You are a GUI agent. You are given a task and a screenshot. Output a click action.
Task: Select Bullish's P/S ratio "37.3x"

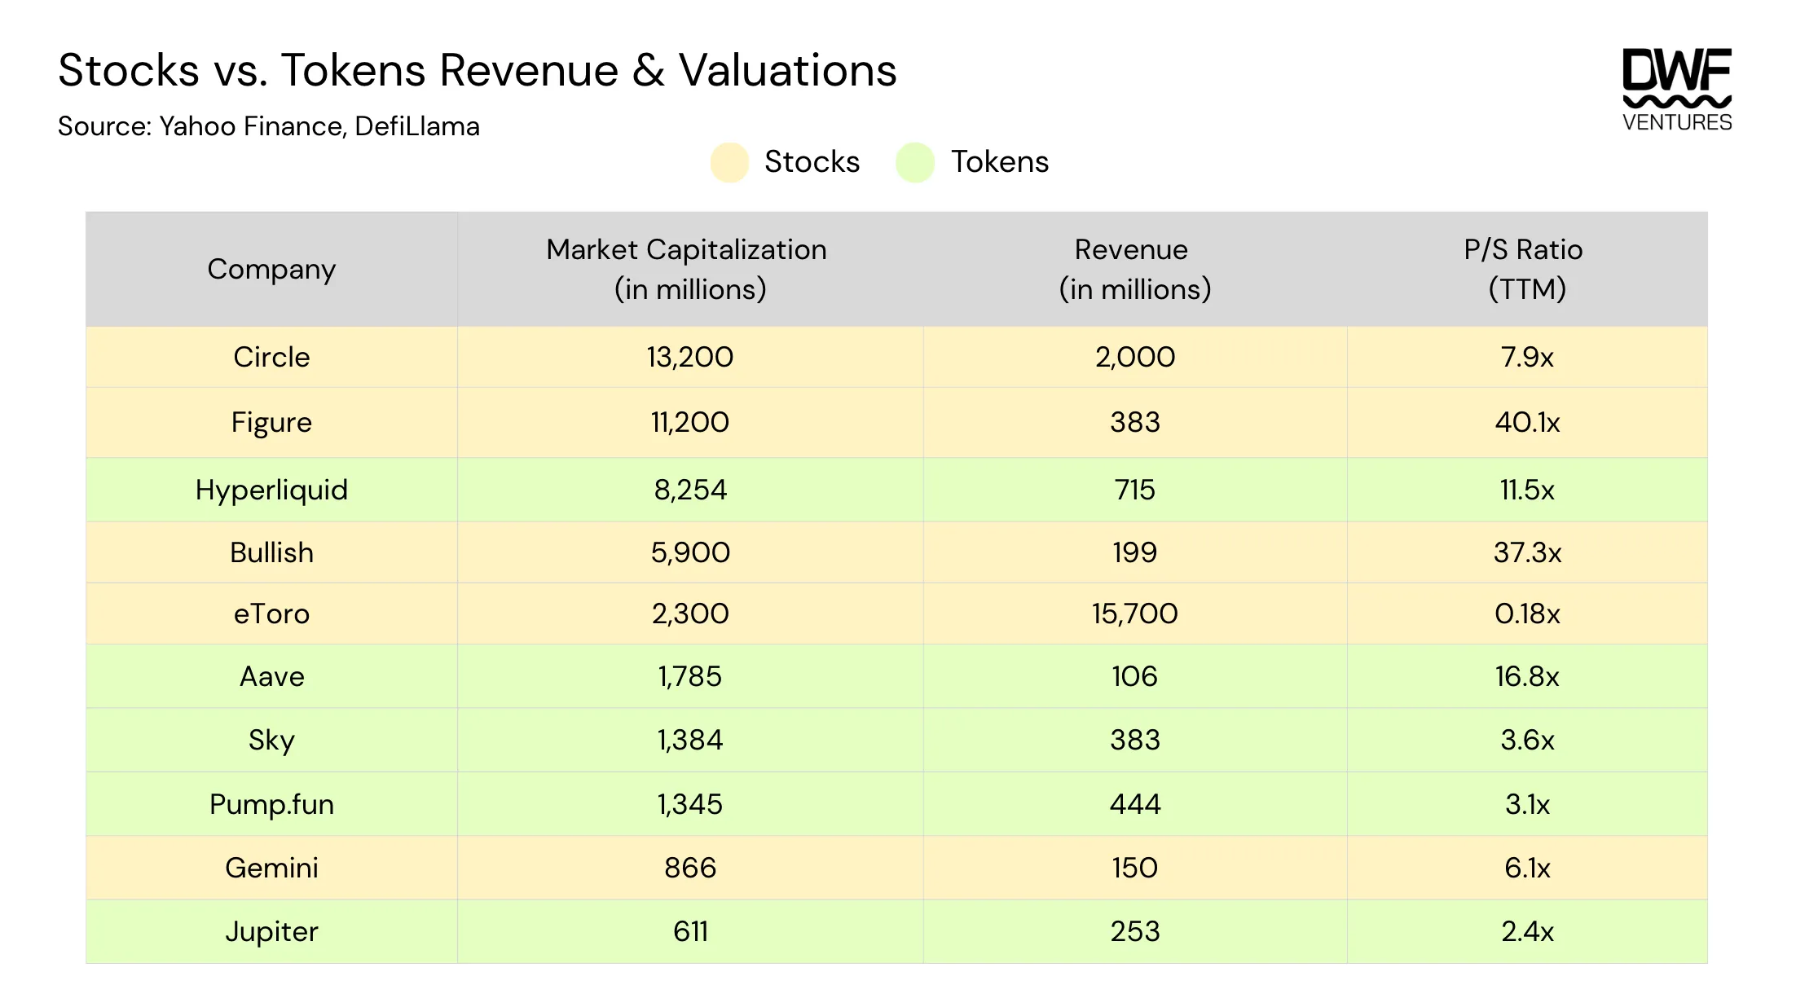tap(1527, 552)
